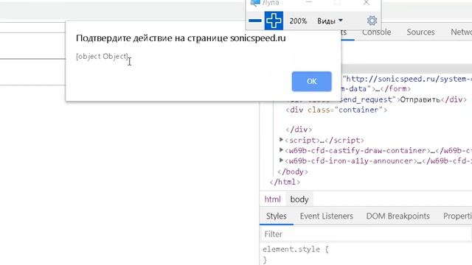Switch to the Sources tab in DevTools
472x265 pixels.
tap(420, 32)
